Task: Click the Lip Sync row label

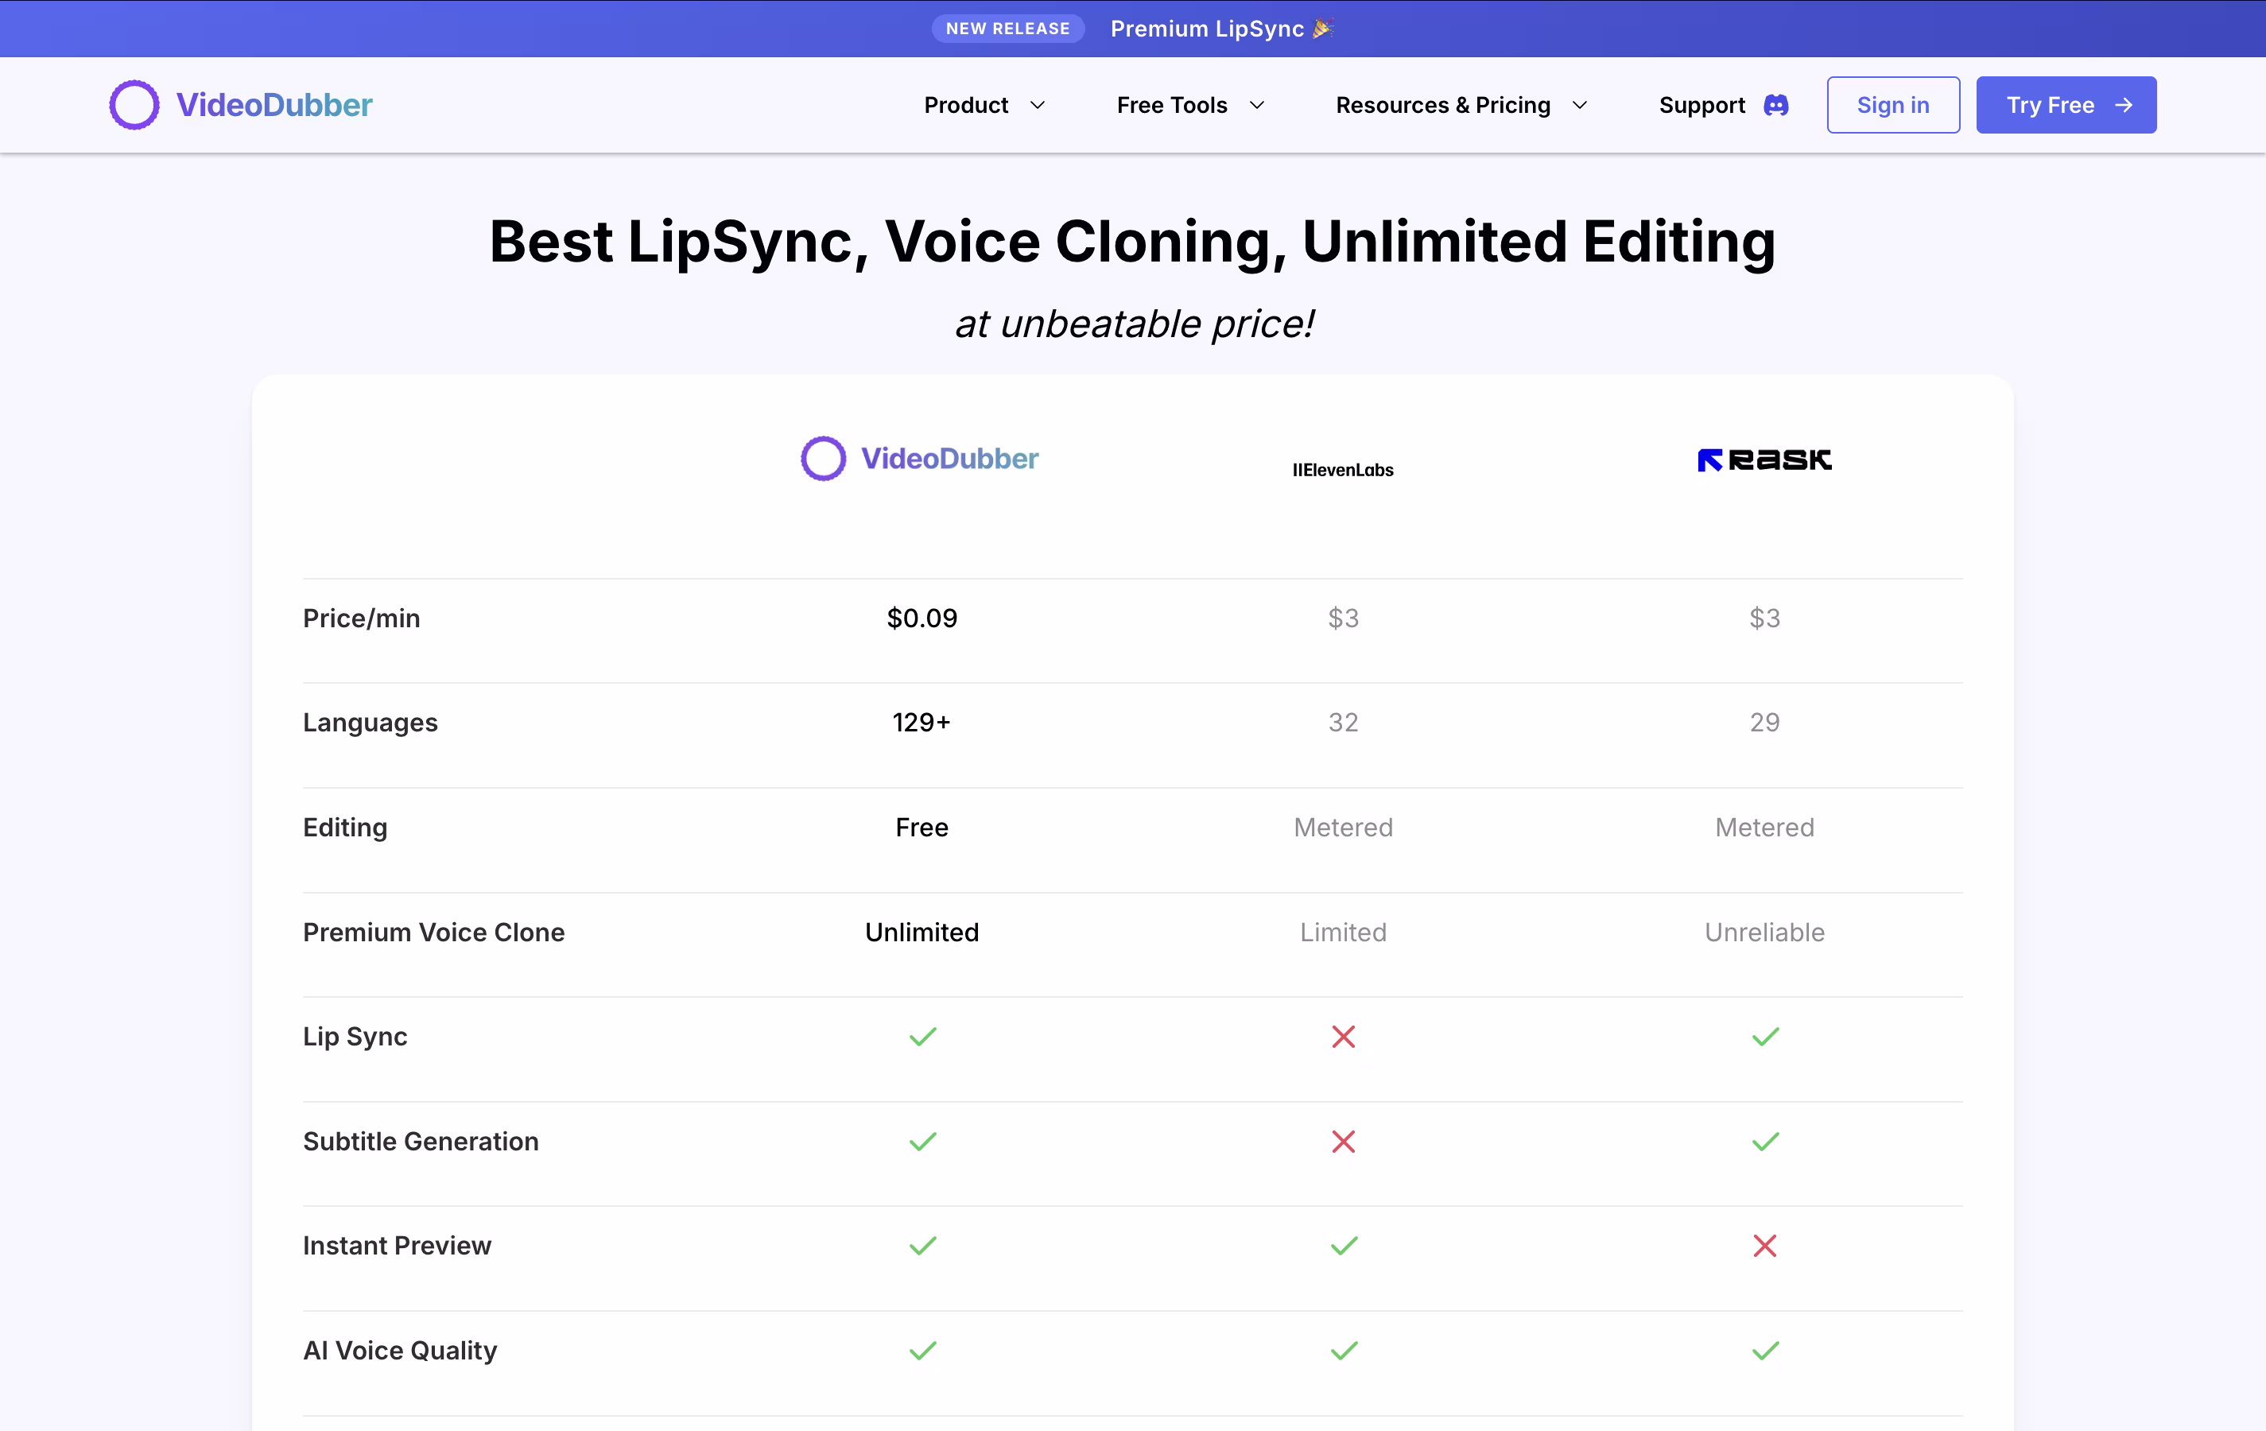Action: point(355,1037)
